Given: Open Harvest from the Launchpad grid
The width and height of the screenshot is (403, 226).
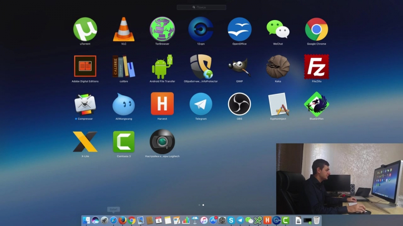Looking at the screenshot, I should tap(162, 104).
